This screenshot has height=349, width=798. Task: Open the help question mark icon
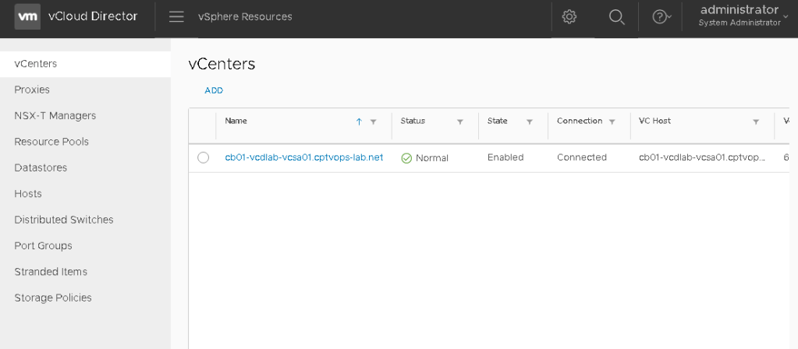tap(661, 17)
